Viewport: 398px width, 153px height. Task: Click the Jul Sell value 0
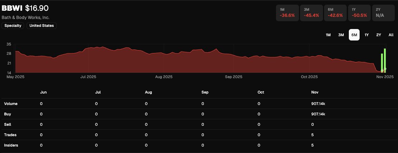point(96,124)
